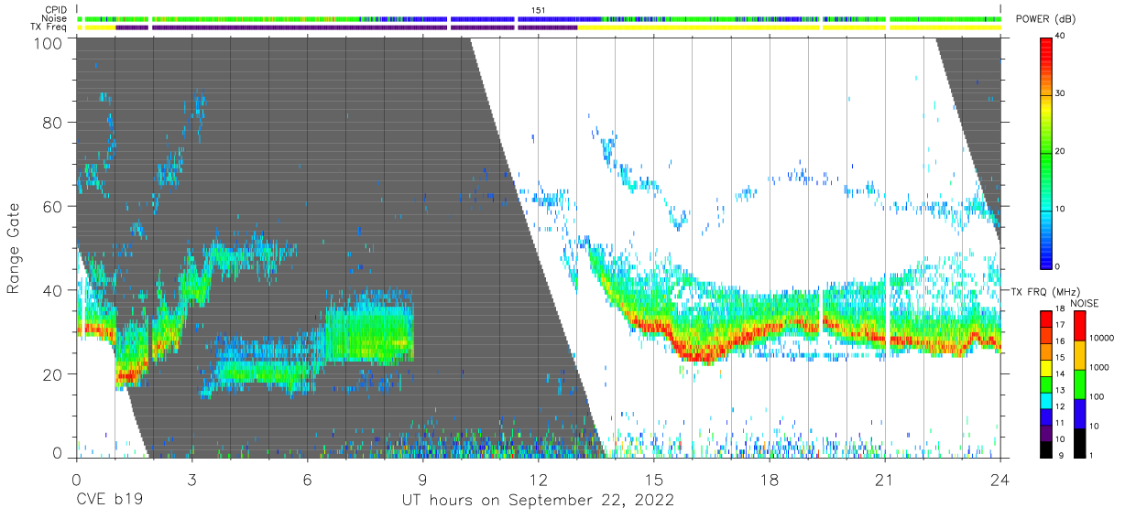
Task: Click the TX Freq row label above the plot
Action: tap(50, 27)
